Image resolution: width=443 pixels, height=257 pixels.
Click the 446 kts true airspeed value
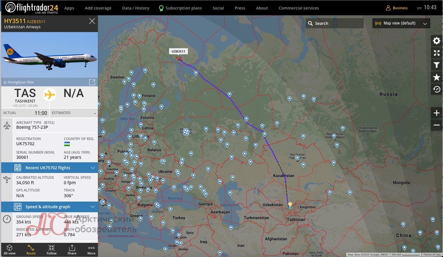[71, 222]
